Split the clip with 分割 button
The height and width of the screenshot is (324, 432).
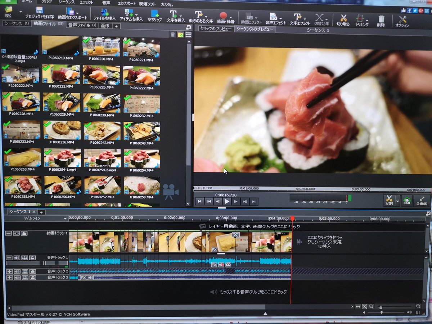click(389, 200)
